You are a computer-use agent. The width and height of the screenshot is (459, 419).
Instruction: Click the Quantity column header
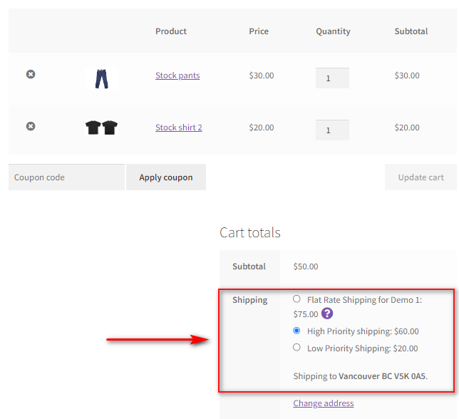[x=333, y=31]
